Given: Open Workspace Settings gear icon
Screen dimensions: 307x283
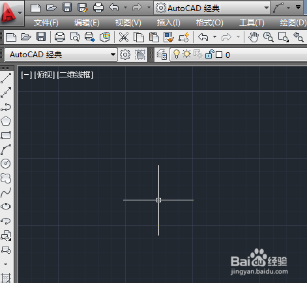Looking at the screenshot, I should pyautogui.click(x=125, y=55).
